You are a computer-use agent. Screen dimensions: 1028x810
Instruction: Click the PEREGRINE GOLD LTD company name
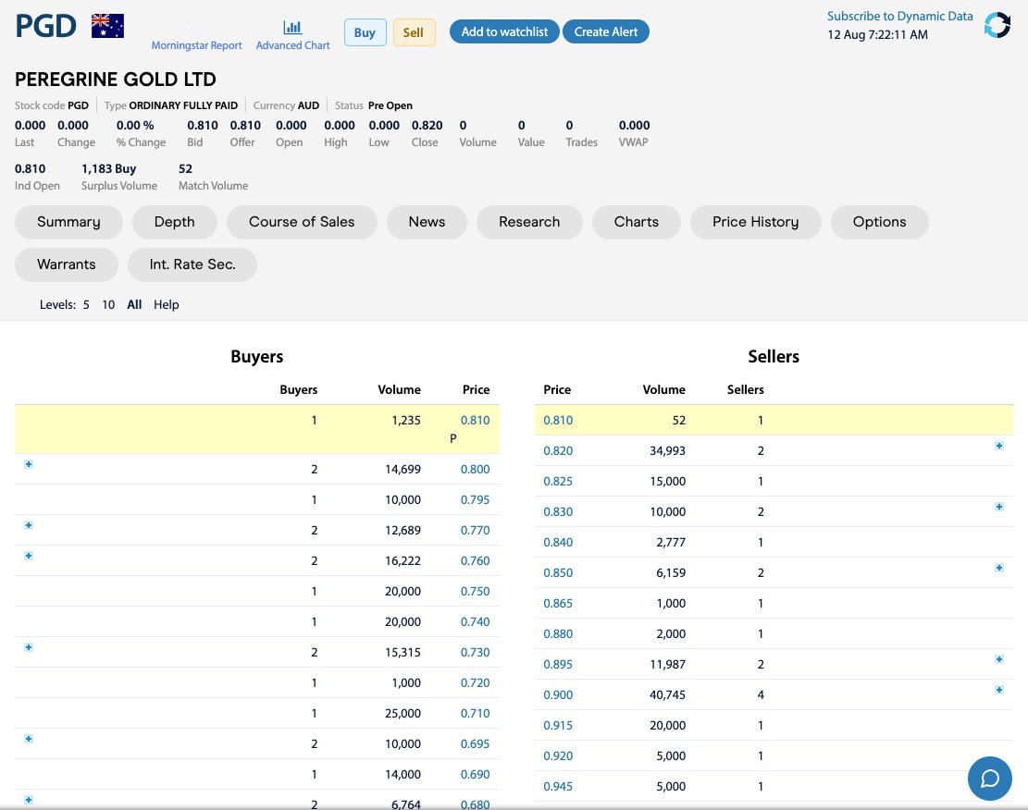116,80
